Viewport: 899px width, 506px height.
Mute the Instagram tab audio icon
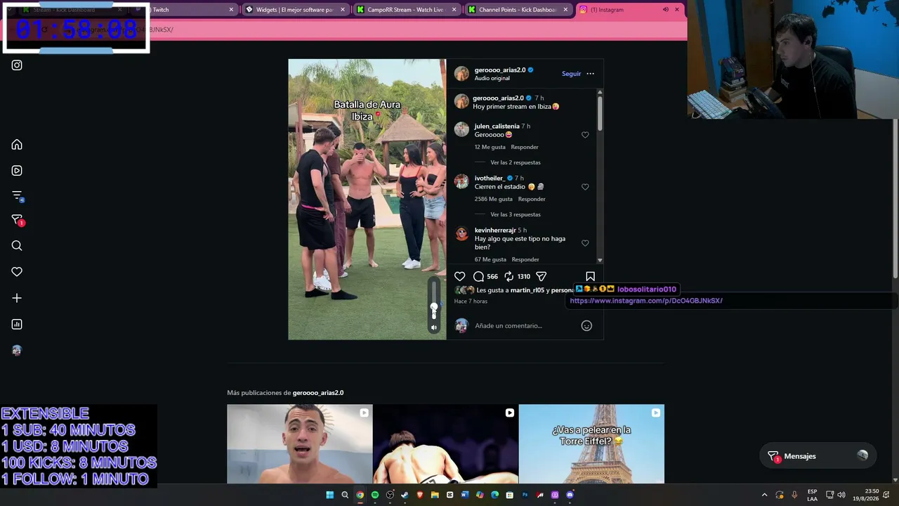pyautogui.click(x=665, y=10)
